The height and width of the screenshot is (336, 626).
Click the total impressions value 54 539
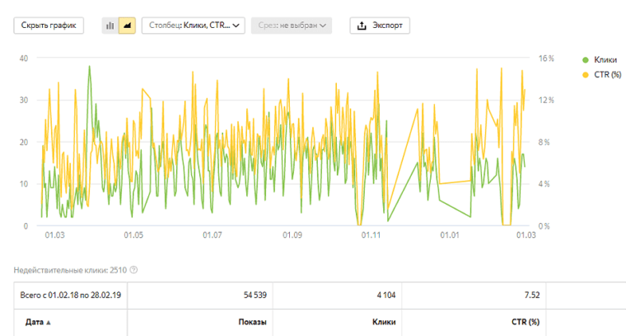[255, 296]
